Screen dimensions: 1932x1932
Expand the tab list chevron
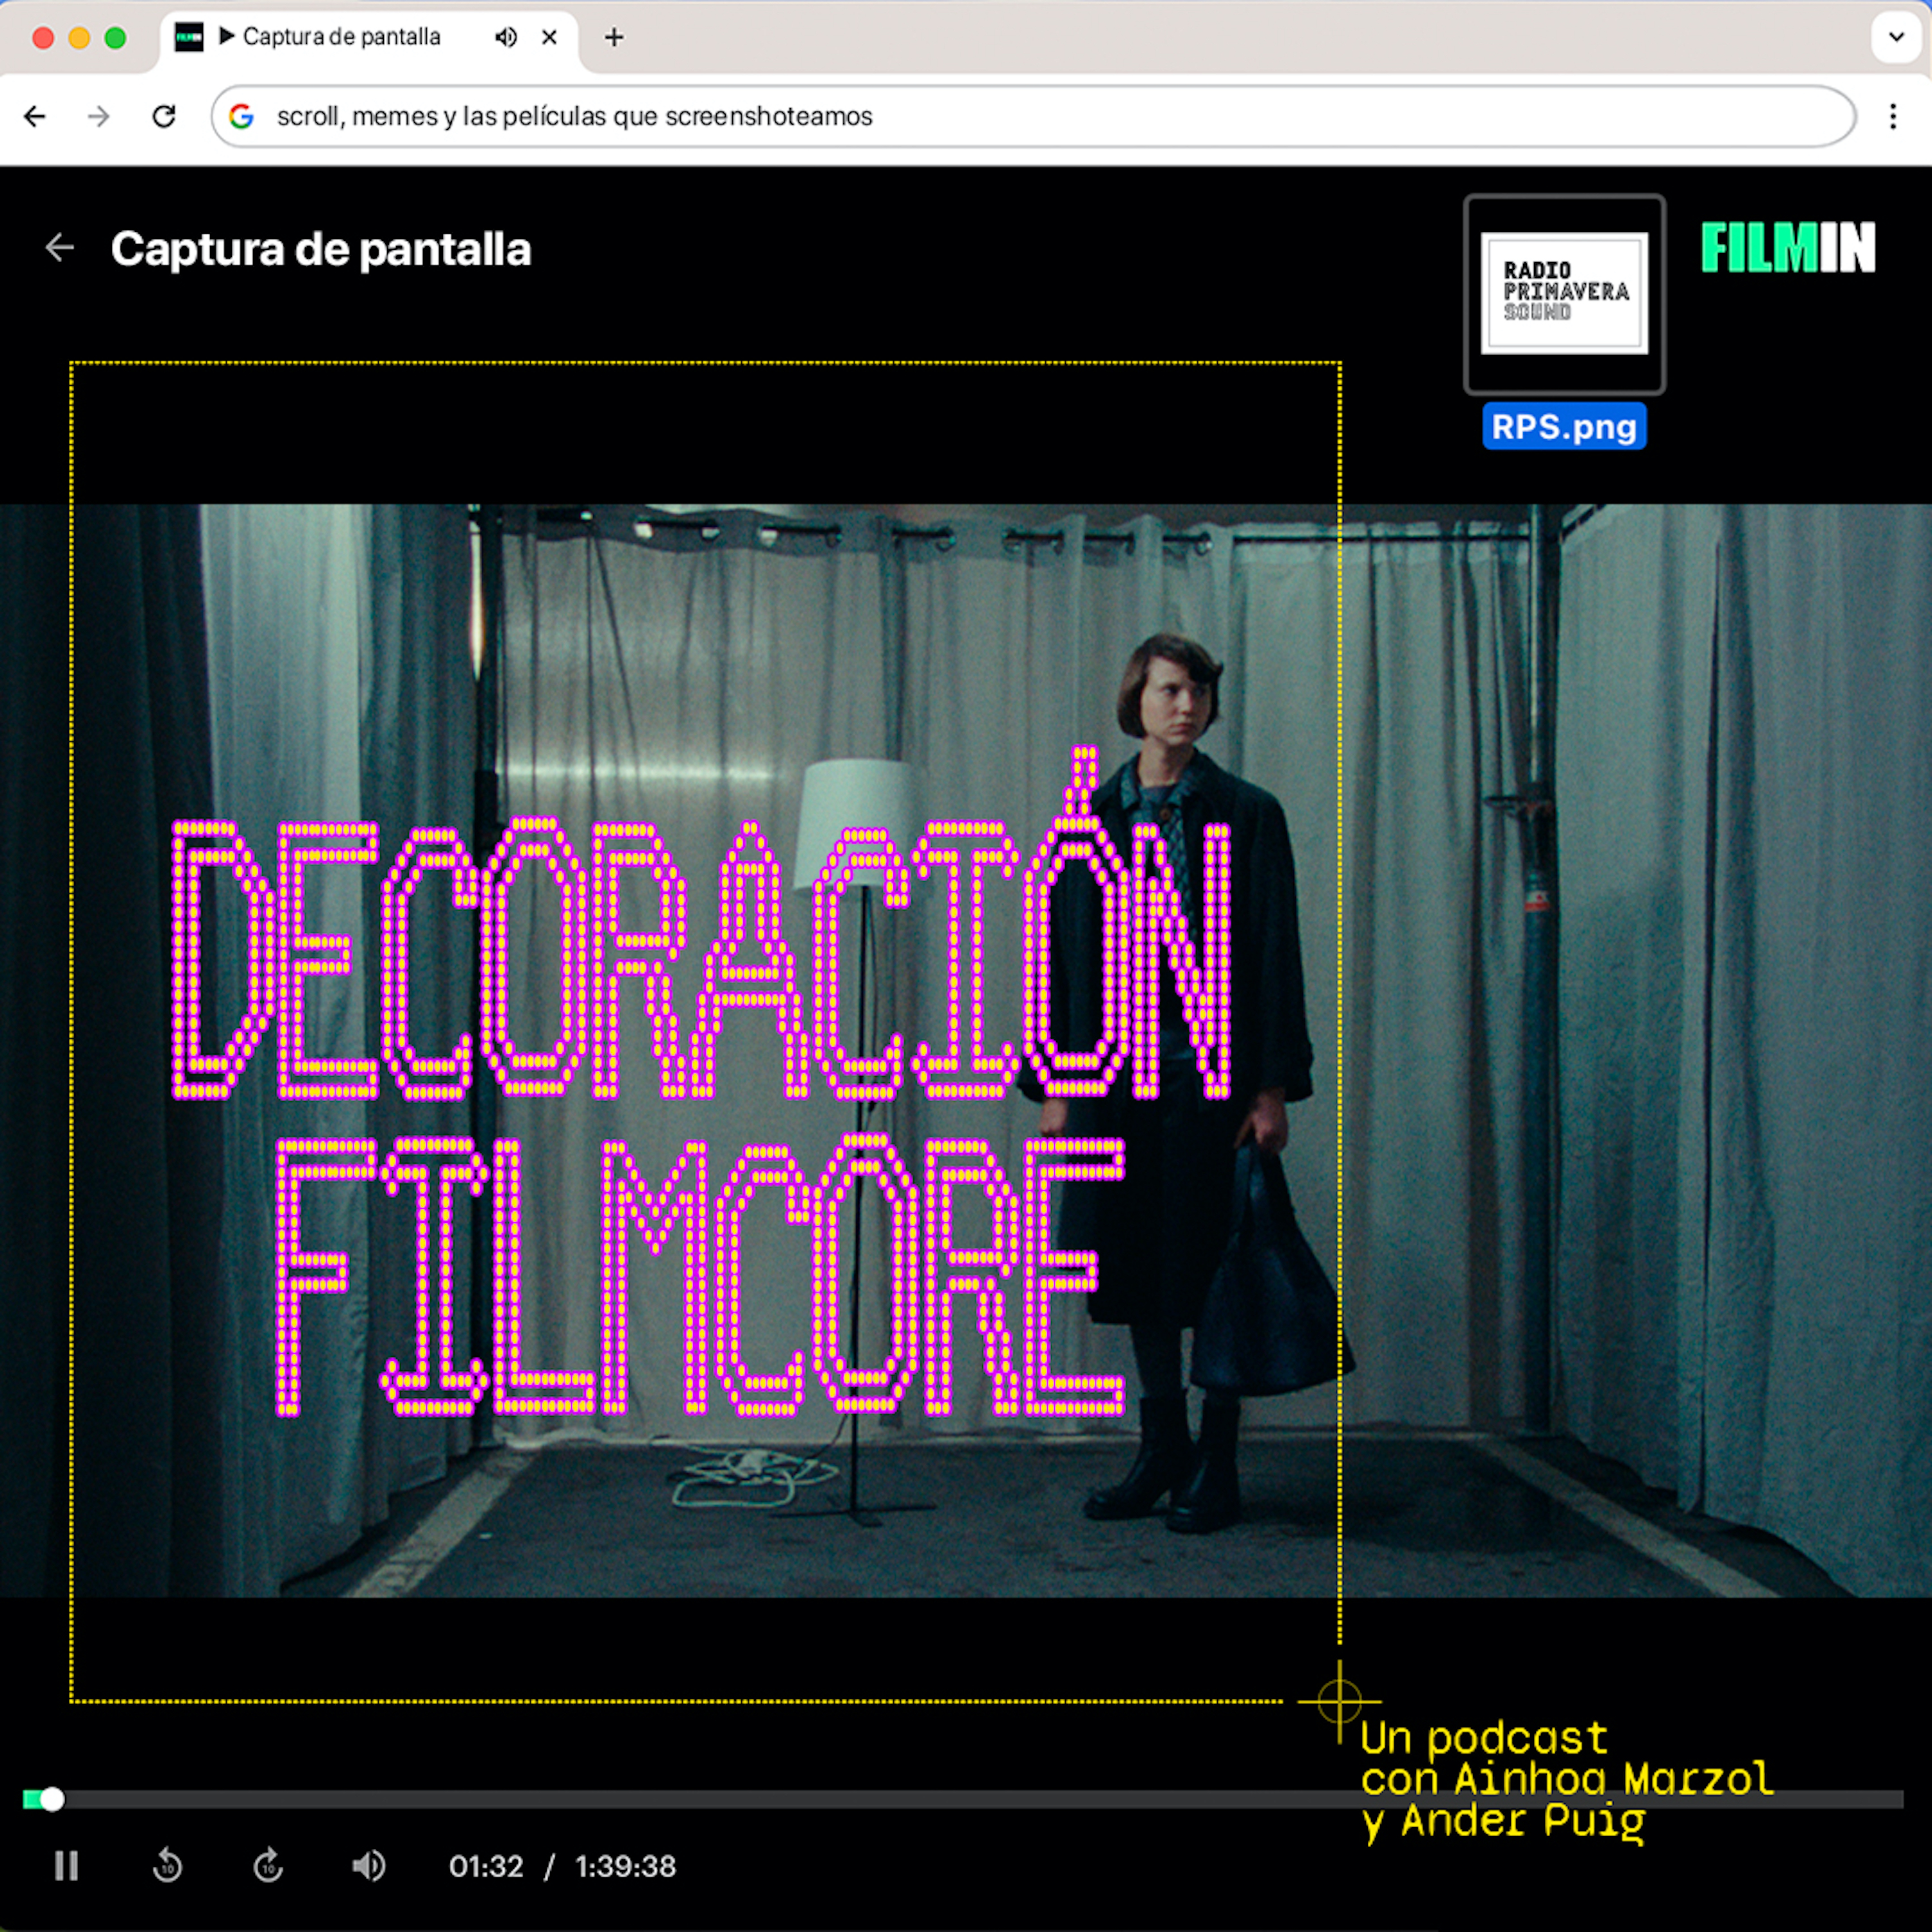(1896, 38)
